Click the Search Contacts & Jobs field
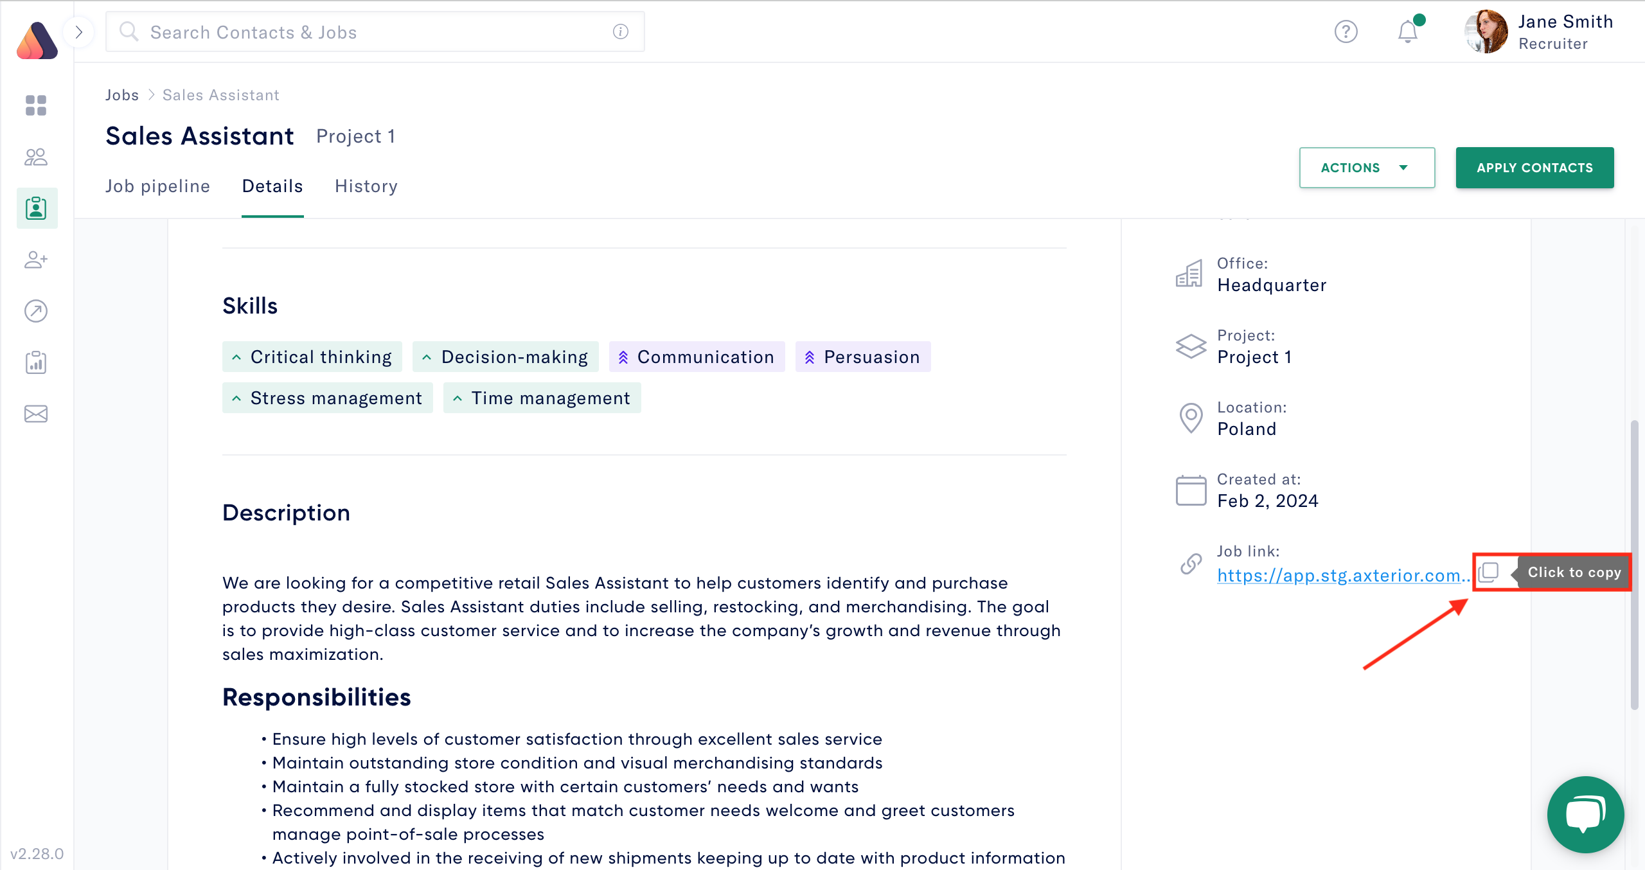Image resolution: width=1645 pixels, height=870 pixels. tap(374, 31)
